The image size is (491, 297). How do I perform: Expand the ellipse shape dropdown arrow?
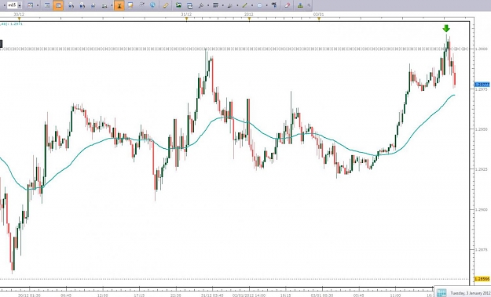(266, 5)
